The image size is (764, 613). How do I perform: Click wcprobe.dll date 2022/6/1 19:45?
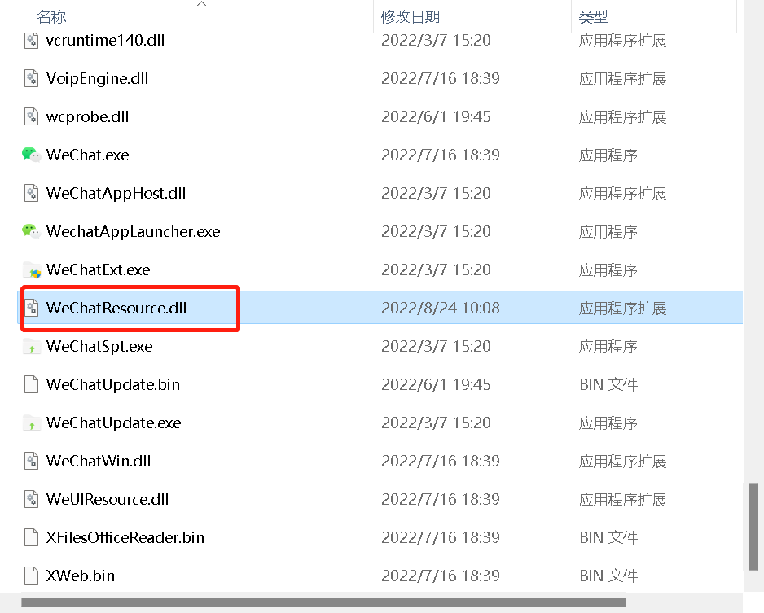coord(436,116)
